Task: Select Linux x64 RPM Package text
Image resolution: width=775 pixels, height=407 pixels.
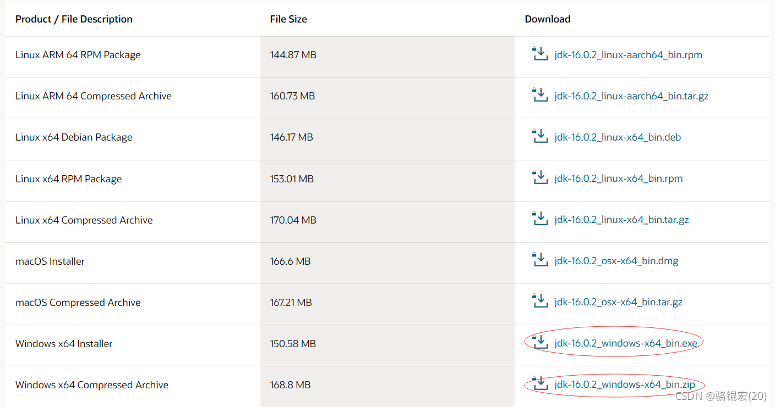Action: pyautogui.click(x=69, y=179)
